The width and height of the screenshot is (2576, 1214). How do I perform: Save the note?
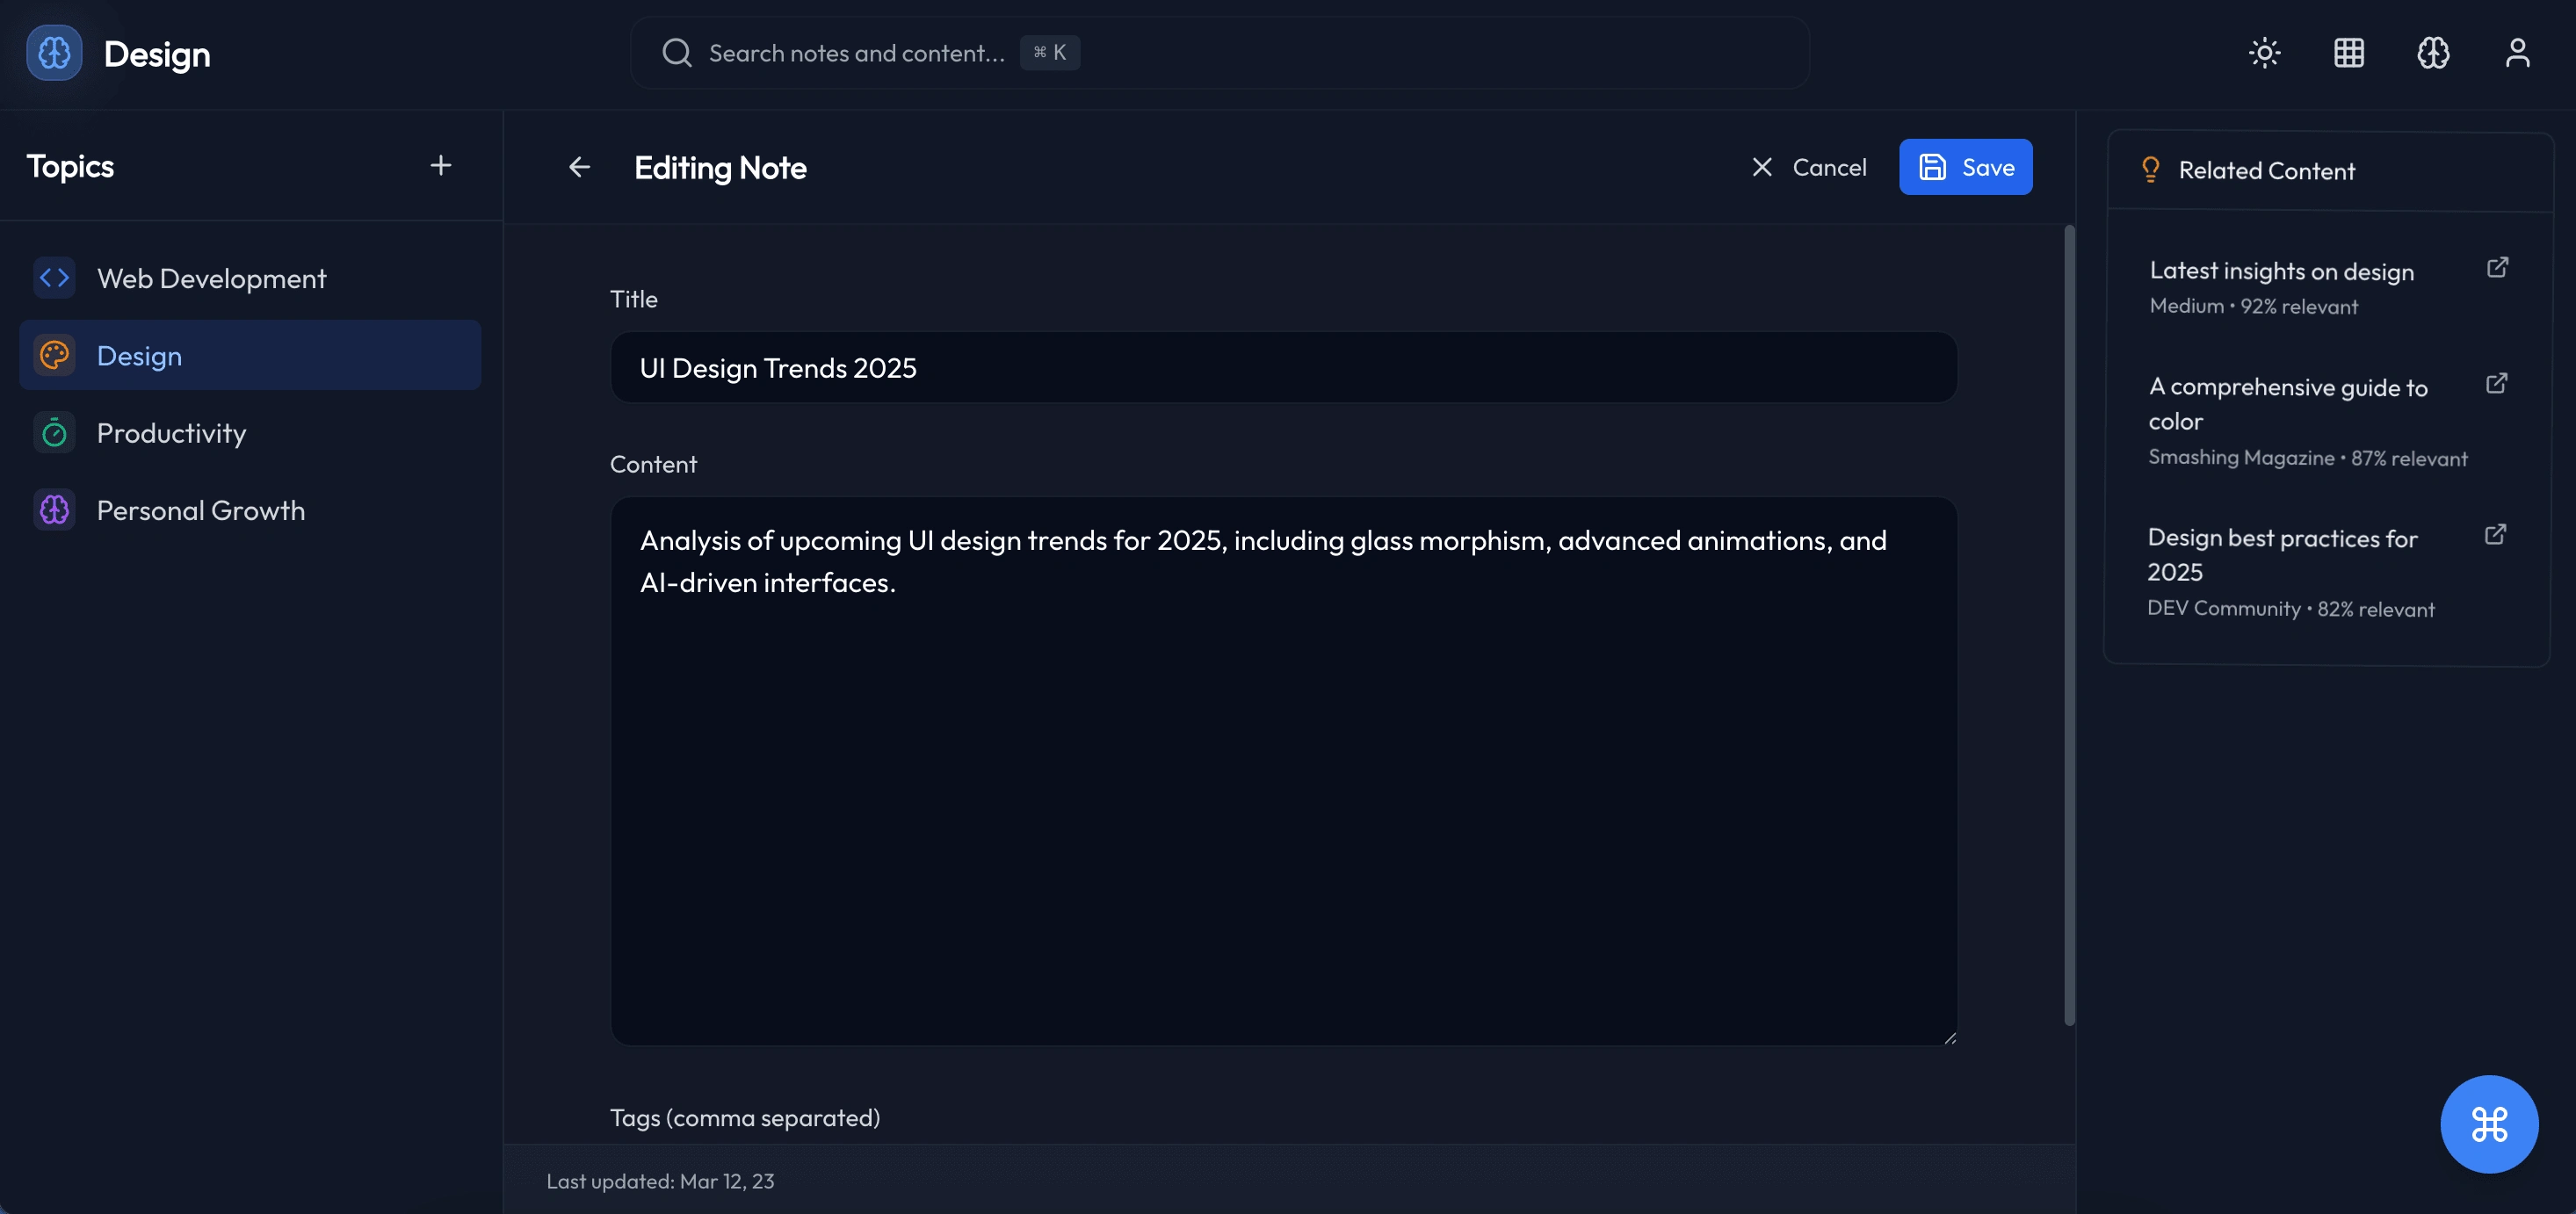click(1965, 167)
